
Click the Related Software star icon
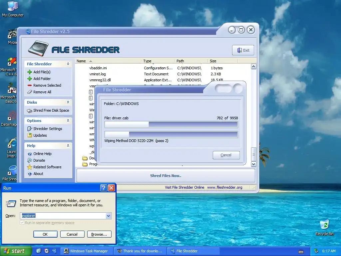[x=30, y=167]
